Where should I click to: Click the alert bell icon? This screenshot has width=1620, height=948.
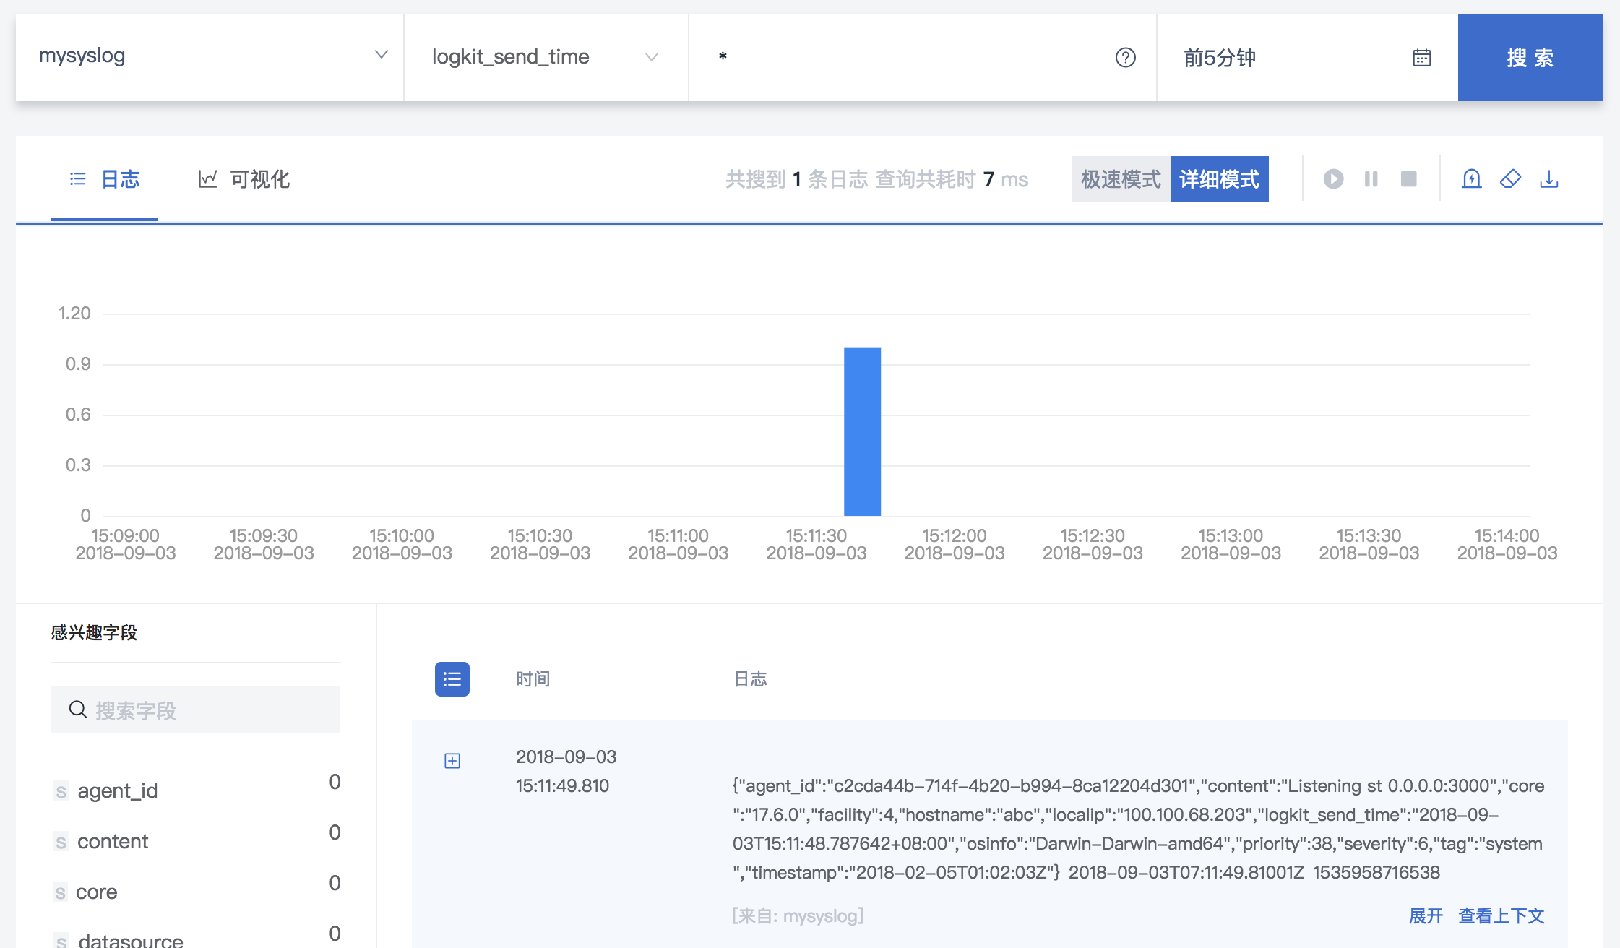tap(1471, 178)
